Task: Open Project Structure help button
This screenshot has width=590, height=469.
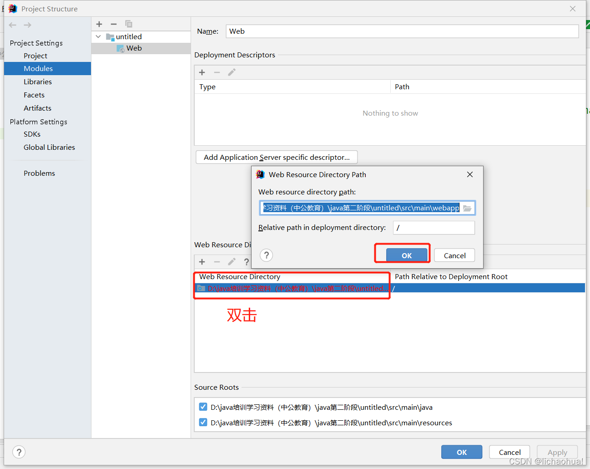Action: coord(19,452)
